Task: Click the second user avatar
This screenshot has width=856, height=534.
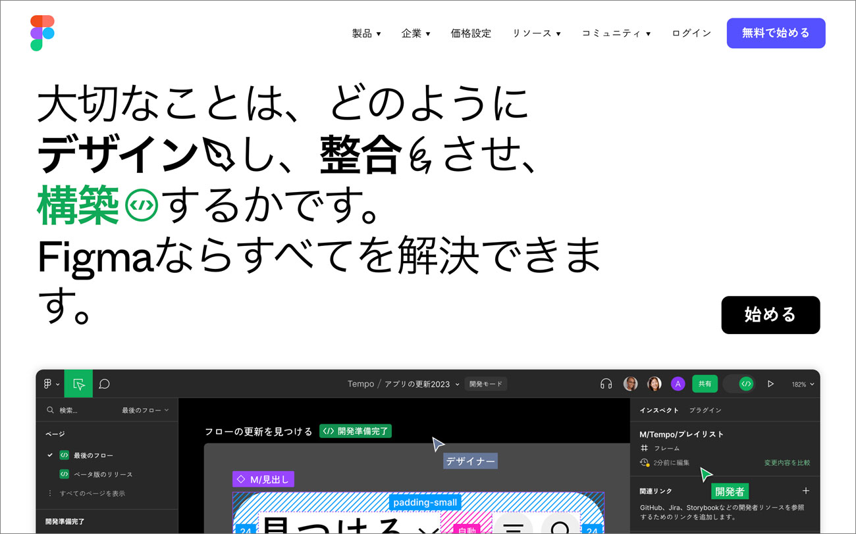Action: [x=655, y=384]
